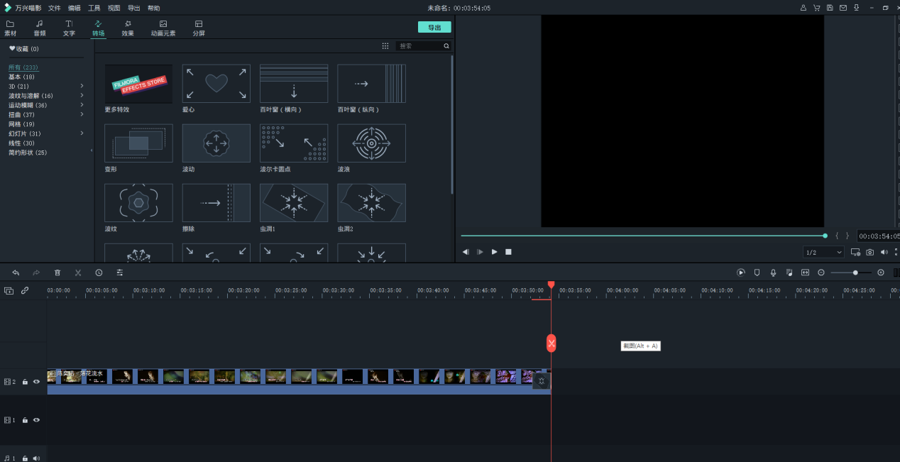Select the 基本 (18) category

[21, 77]
